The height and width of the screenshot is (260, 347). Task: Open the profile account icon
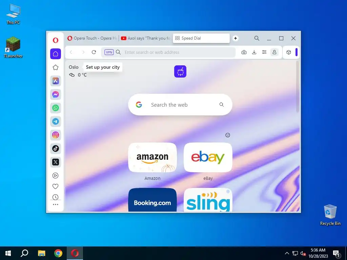click(274, 52)
